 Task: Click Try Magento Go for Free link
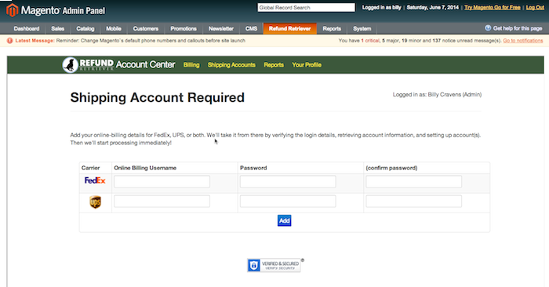point(493,7)
